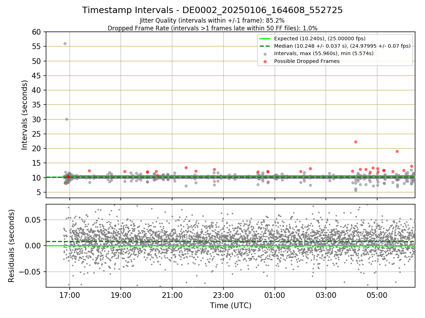Click the gray outlier point near 56 seconds
The width and height of the screenshot is (425, 318).
[x=65, y=44]
